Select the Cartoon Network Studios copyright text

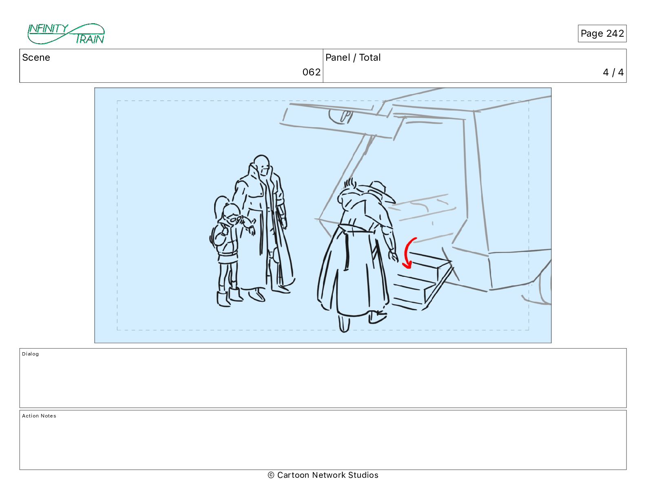pyautogui.click(x=323, y=475)
